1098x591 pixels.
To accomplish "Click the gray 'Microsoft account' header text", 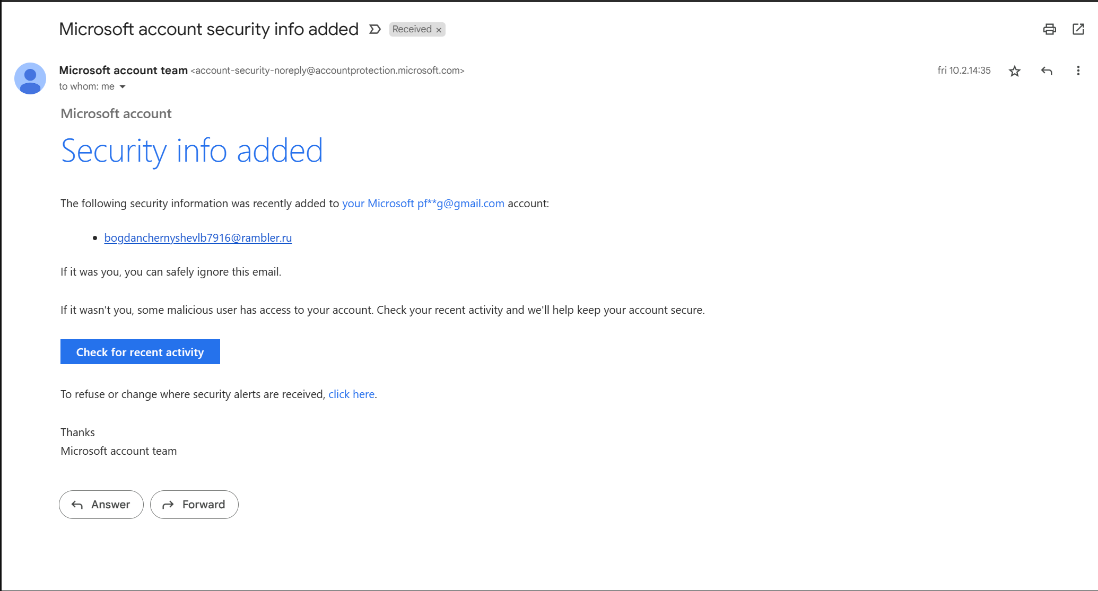I will tap(116, 113).
